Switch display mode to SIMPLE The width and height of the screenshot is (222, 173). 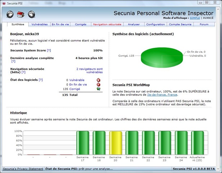[195, 18]
